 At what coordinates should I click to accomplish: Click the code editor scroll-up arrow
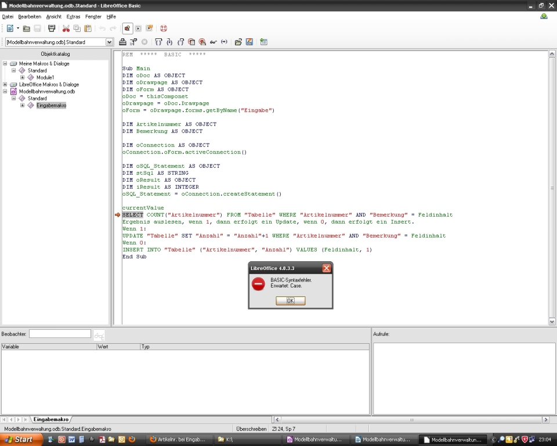(552, 54)
